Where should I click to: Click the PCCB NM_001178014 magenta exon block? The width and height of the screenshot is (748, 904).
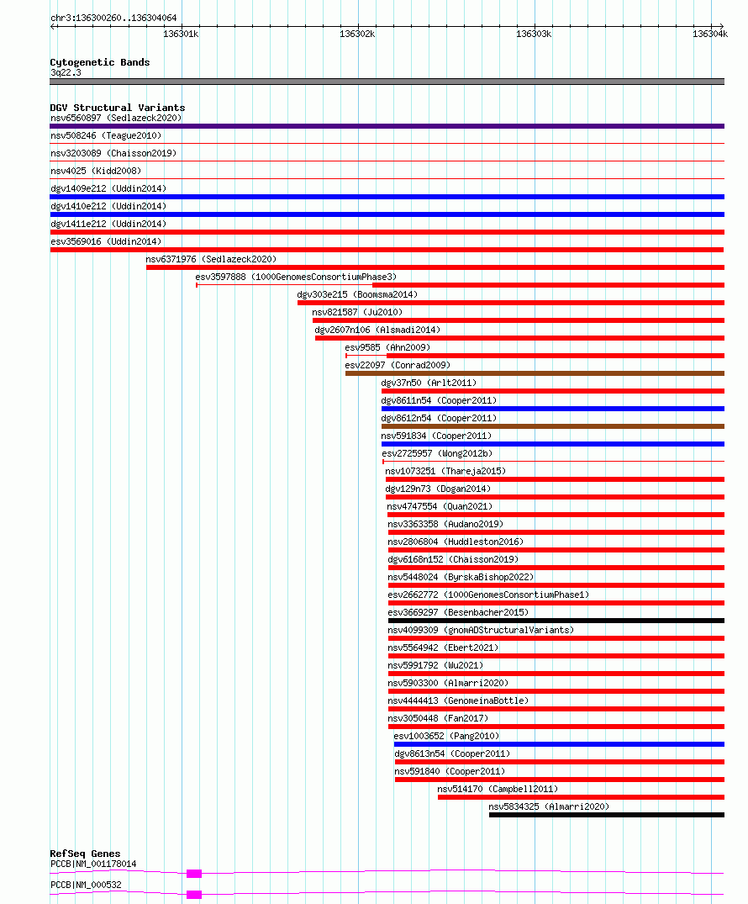[194, 874]
